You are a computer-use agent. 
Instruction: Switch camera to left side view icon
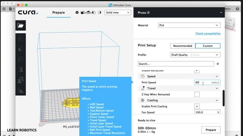94,12
